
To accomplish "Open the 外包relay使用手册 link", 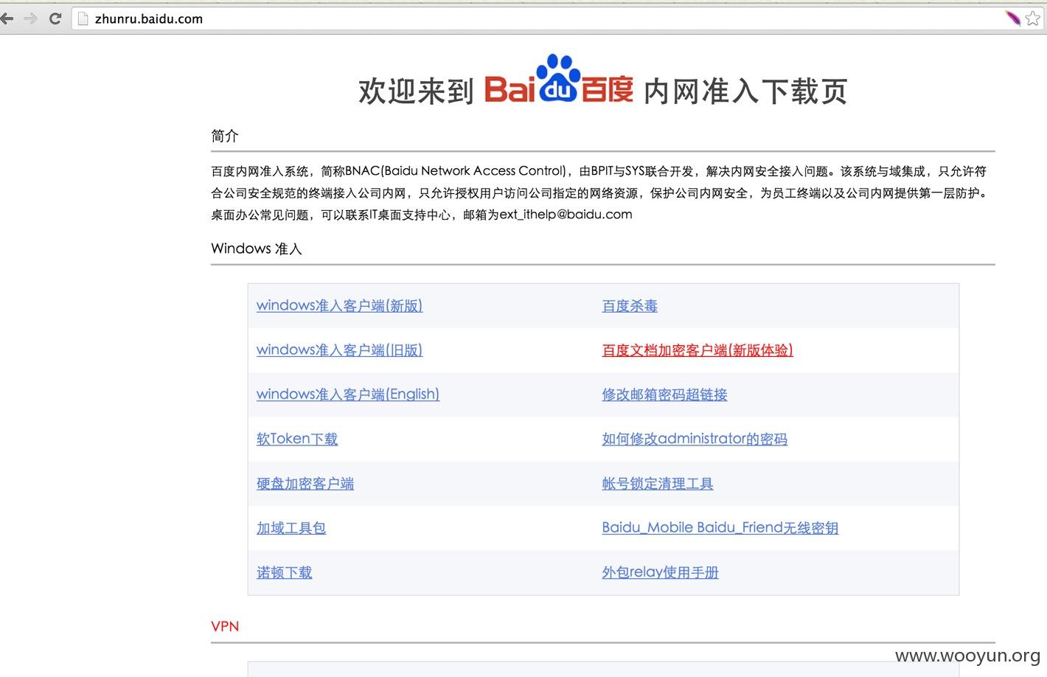I will point(661,572).
